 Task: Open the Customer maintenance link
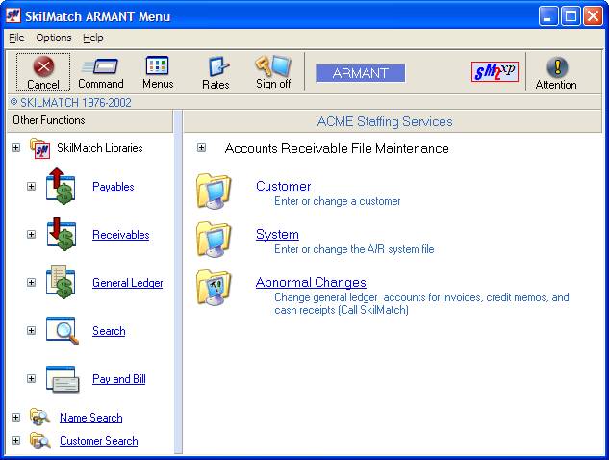point(283,186)
